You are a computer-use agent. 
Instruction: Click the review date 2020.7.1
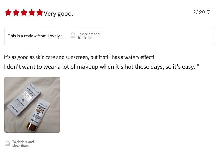click(204, 12)
